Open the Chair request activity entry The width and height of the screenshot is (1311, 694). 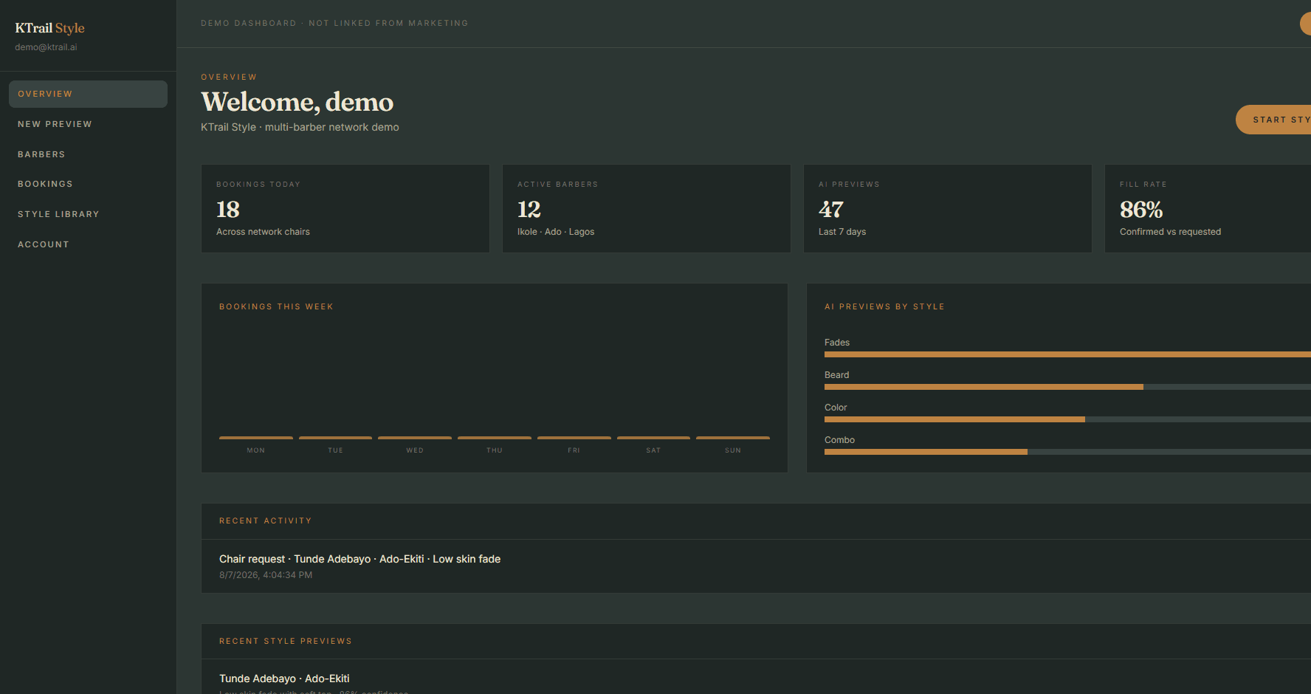point(756,566)
